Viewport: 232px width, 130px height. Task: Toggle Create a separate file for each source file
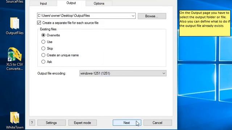[39, 23]
